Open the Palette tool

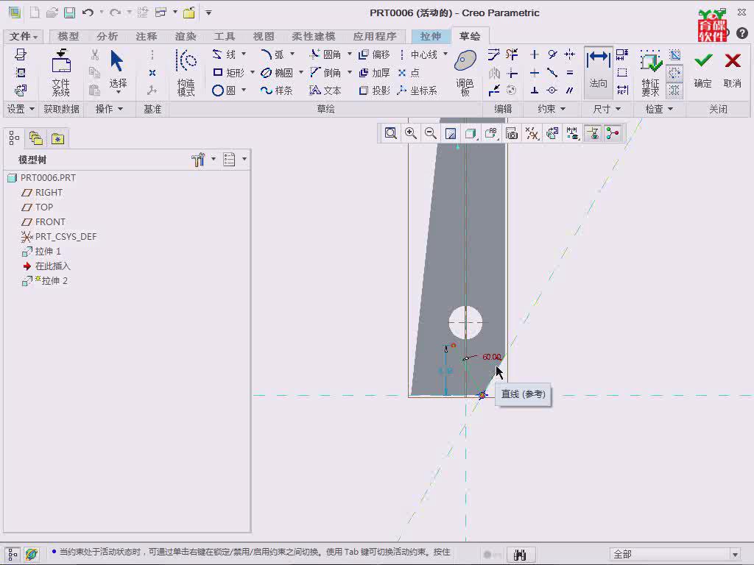click(465, 72)
